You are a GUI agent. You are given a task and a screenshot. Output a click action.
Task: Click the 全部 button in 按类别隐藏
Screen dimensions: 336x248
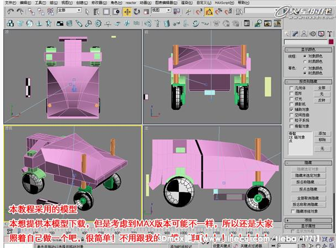tap(322, 88)
